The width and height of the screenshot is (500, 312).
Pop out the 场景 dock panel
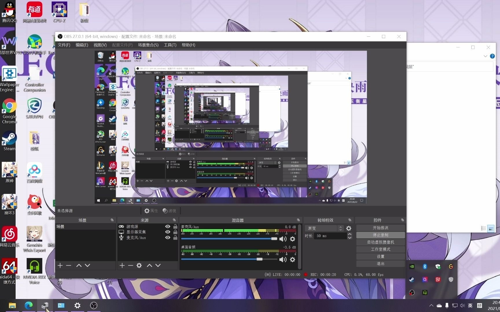pos(112,220)
